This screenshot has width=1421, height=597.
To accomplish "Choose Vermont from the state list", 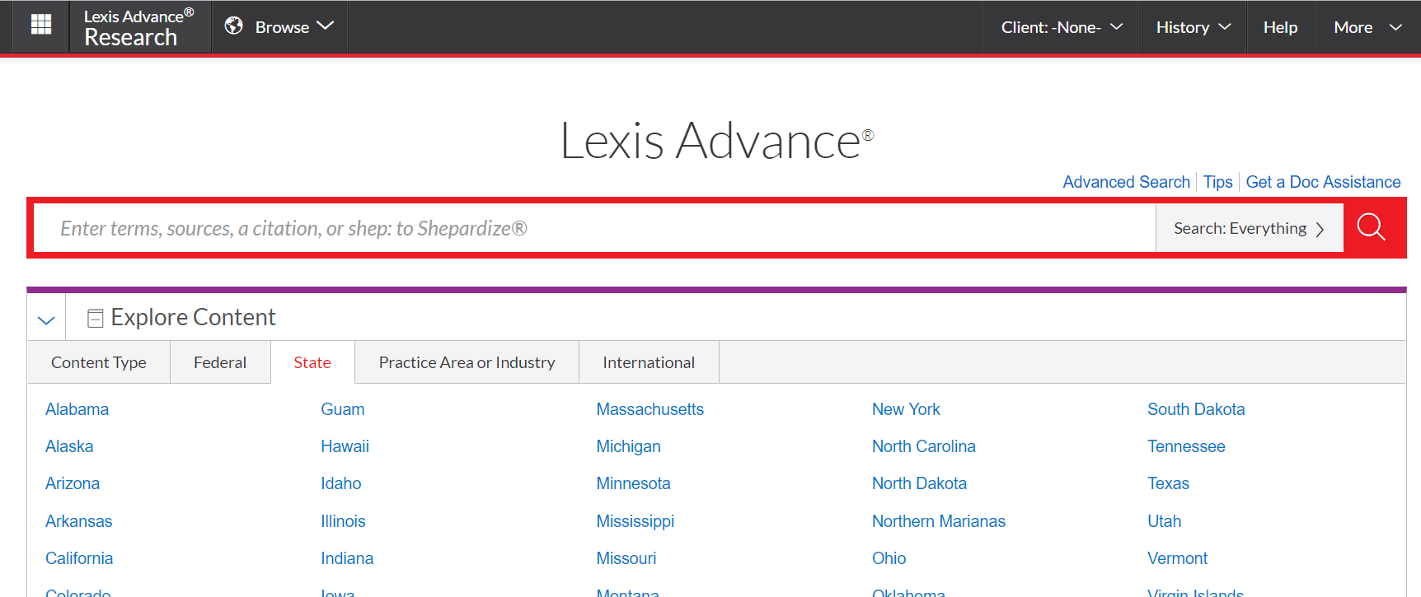I will tap(1177, 558).
